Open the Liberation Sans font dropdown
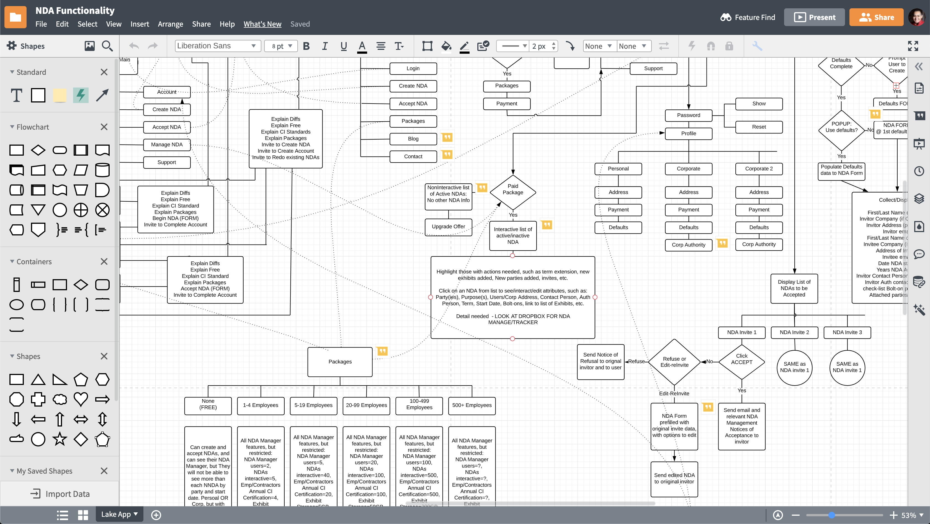This screenshot has height=524, width=930. 218,46
